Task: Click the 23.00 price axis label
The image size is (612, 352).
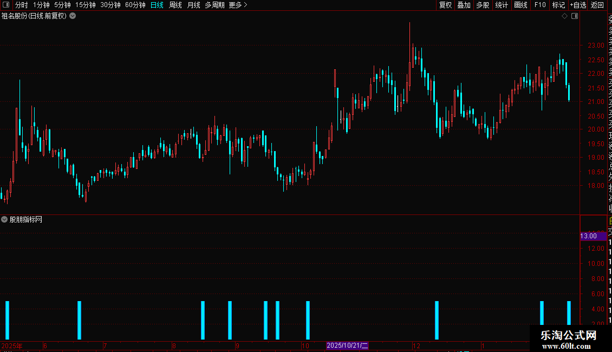Action: pyautogui.click(x=596, y=45)
